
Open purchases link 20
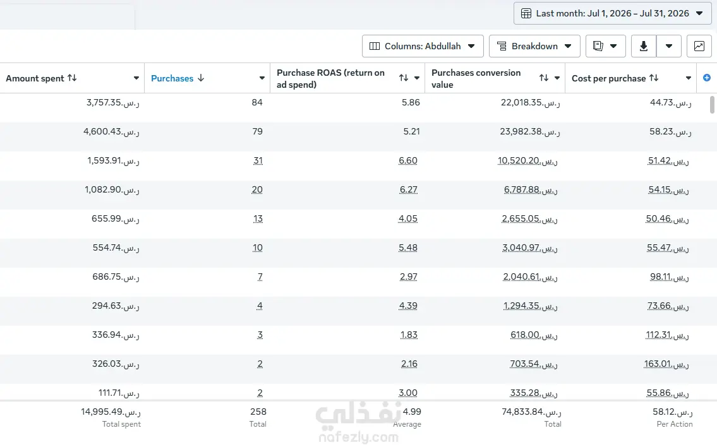pos(257,189)
